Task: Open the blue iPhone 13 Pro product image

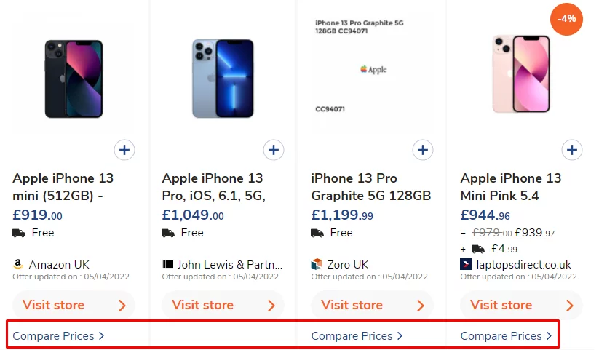Action: 223,79
